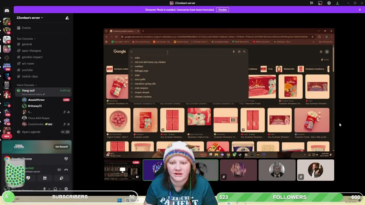Open User Settings gear icon

[x=66, y=189]
